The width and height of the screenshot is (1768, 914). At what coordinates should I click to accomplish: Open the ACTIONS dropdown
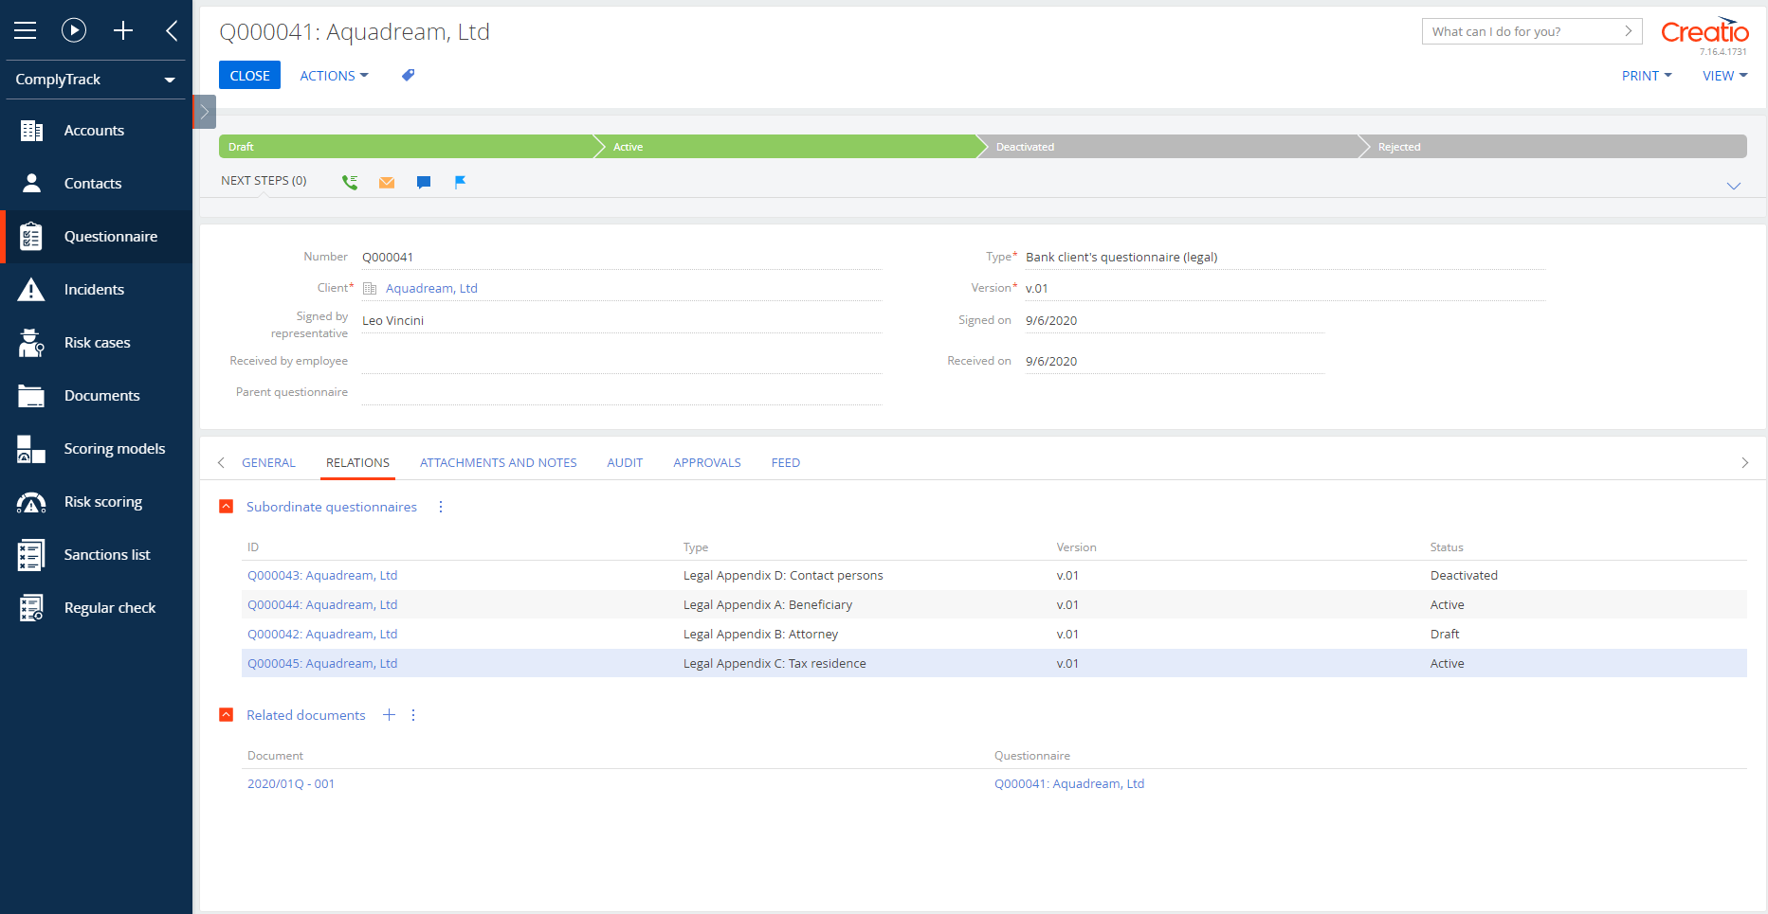click(333, 75)
